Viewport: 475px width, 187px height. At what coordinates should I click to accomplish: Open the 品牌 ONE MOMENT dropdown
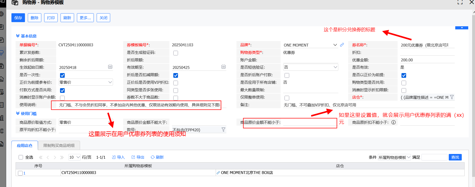pyautogui.click(x=335, y=45)
